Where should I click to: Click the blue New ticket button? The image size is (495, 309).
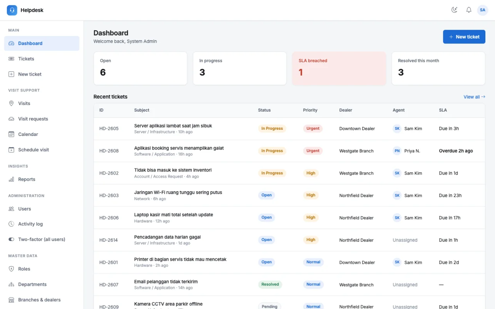(464, 37)
